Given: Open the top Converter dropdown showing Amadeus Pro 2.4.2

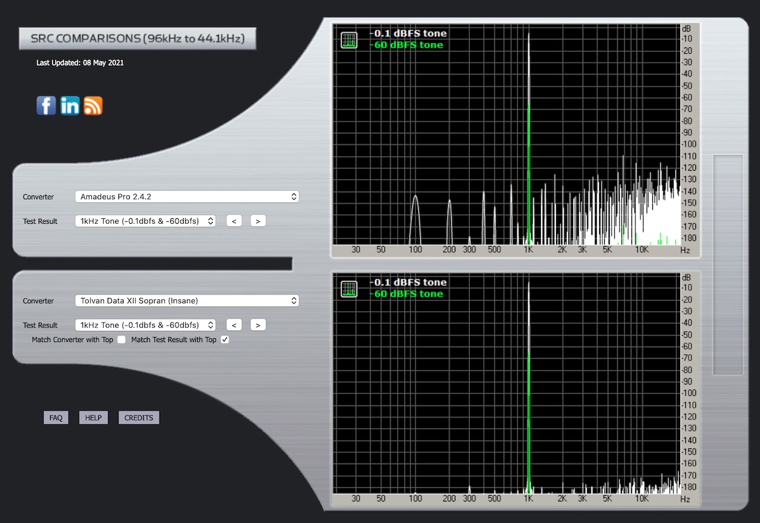Looking at the screenshot, I should pyautogui.click(x=187, y=197).
